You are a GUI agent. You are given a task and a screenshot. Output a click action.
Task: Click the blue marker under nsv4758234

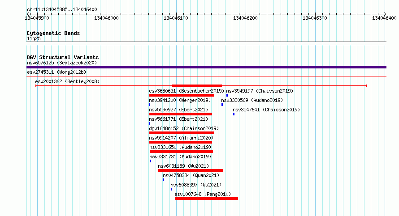164,180
